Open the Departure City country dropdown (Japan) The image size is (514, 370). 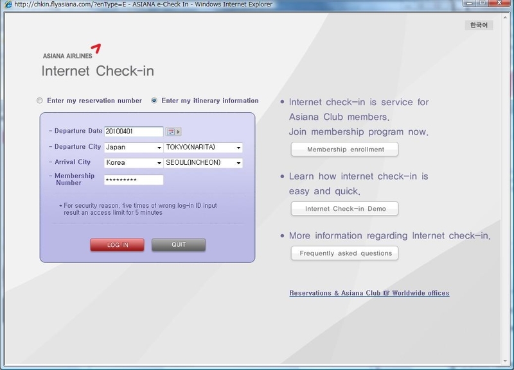[x=134, y=147]
